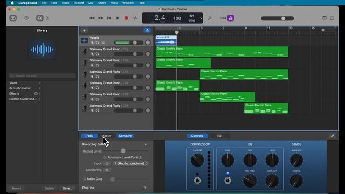Start playback with the Play button
Screen dimensions: 345x194
[118, 18]
